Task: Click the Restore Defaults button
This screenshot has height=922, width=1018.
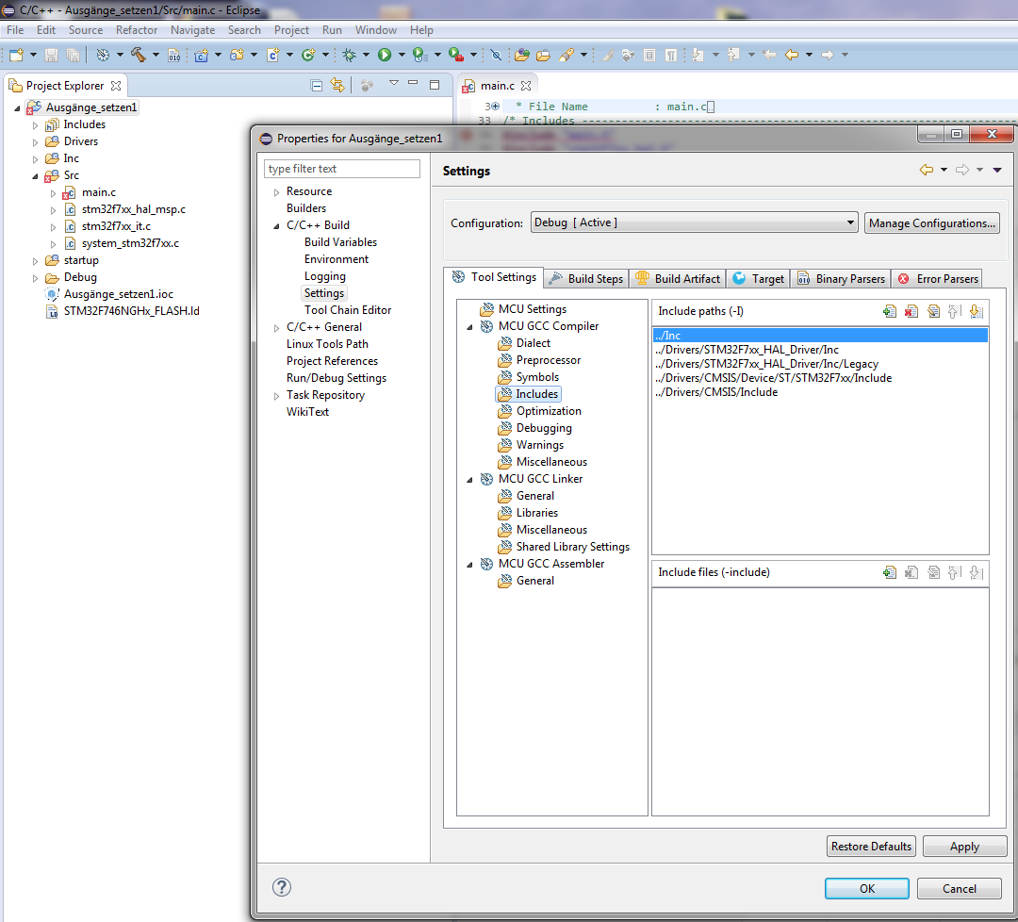Action: point(871,846)
